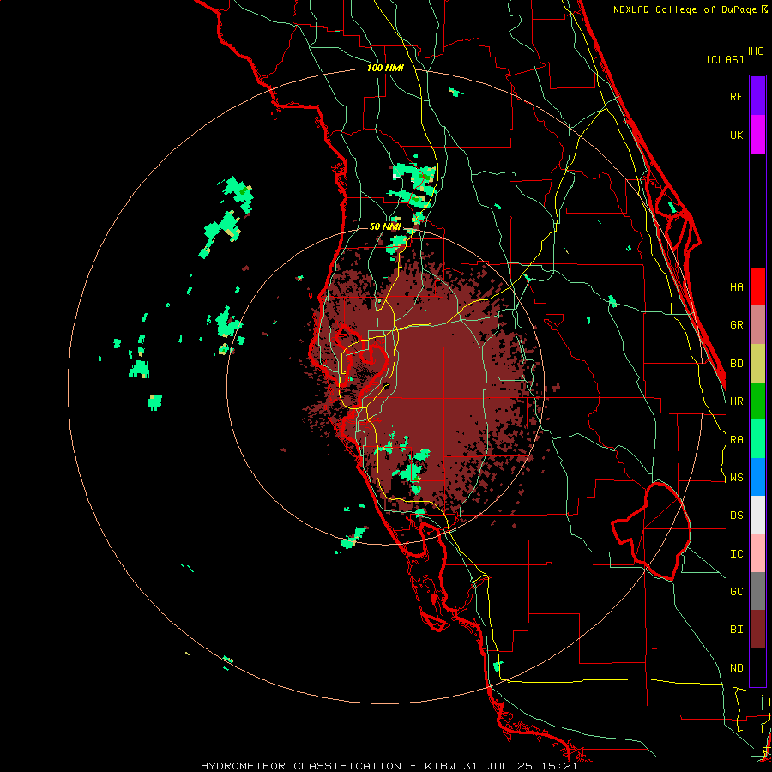
Task: Click the BD yellow legend swatch
Action: pyautogui.click(x=757, y=363)
